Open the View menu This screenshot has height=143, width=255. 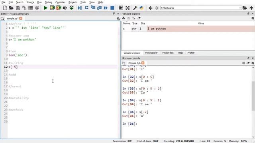[92, 2]
